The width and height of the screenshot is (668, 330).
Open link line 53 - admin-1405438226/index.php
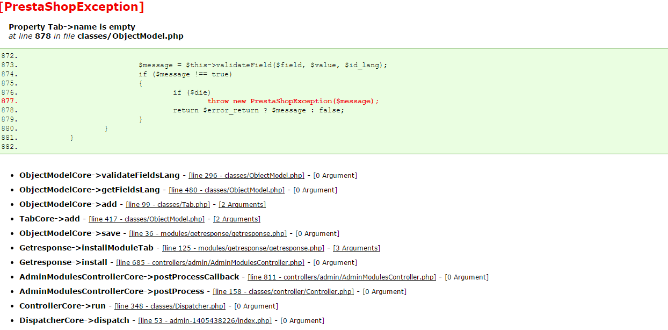click(x=205, y=321)
